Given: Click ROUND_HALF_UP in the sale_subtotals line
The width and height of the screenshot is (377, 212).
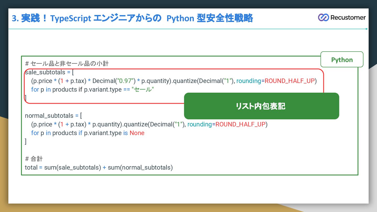Looking at the screenshot, I should tap(289, 81).
